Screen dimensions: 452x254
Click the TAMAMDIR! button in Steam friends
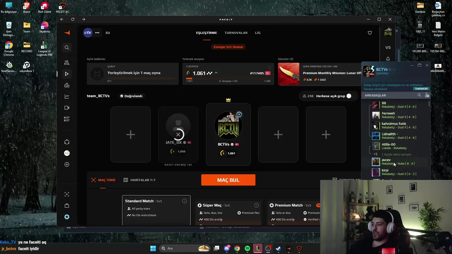[421, 89]
